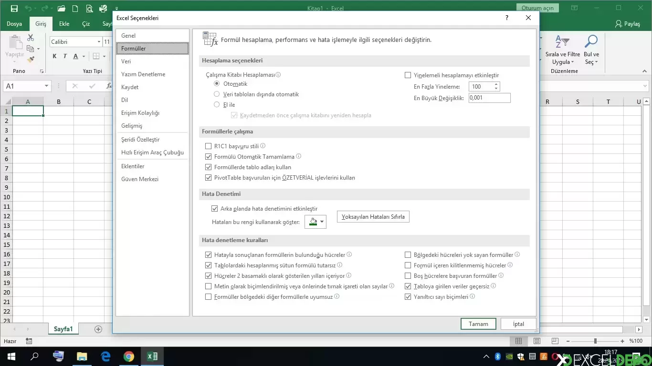The width and height of the screenshot is (652, 366).
Task: Open file using the folder icon in quick access toolbar
Action: tap(61, 9)
